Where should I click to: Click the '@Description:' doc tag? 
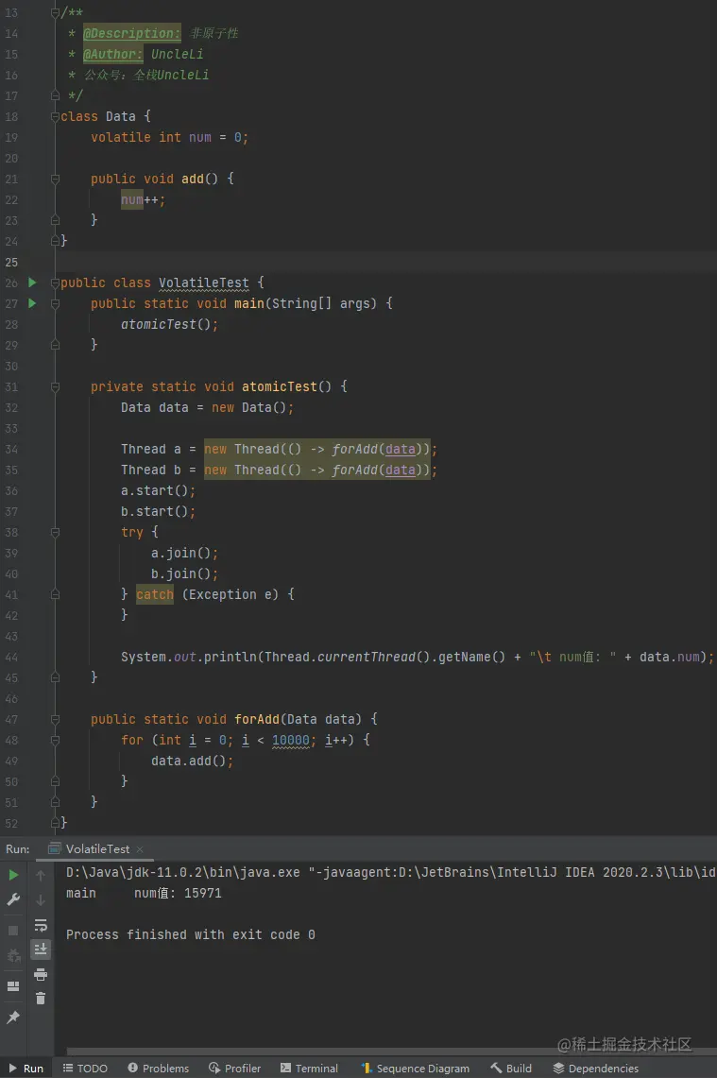click(132, 33)
